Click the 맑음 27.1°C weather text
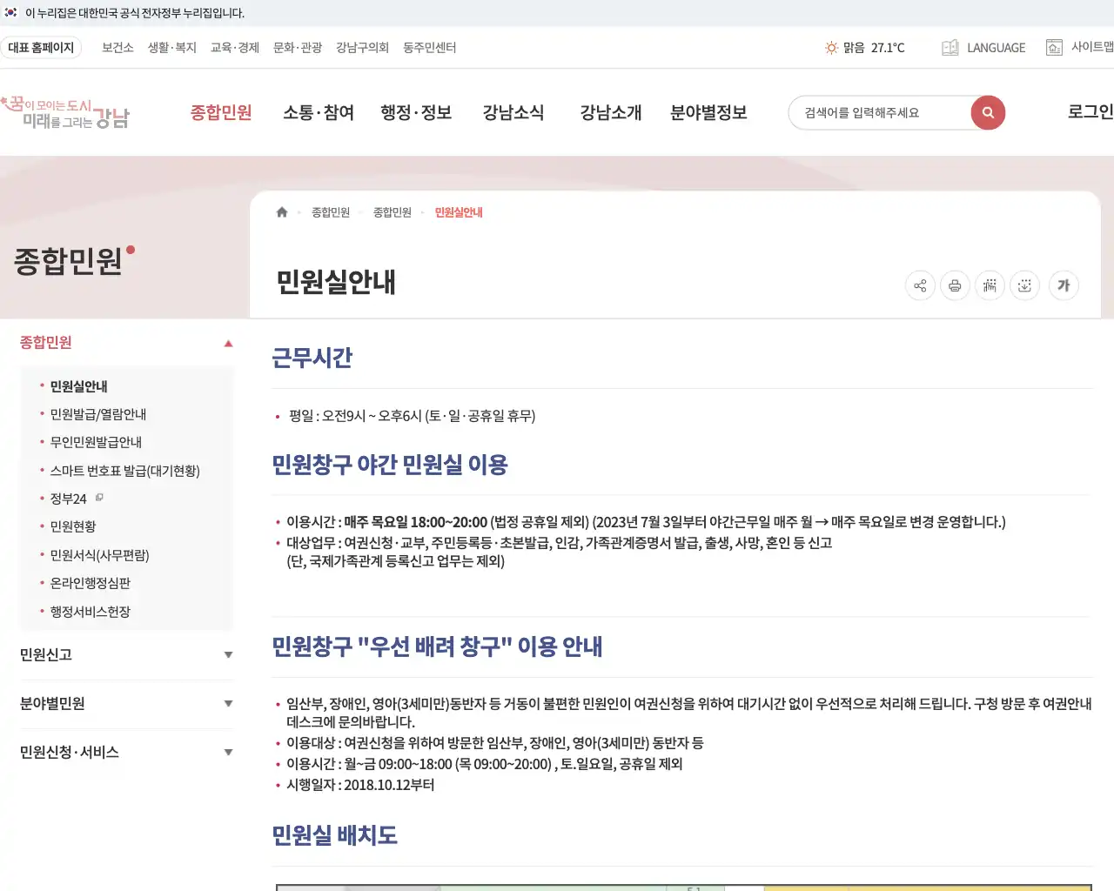 tap(874, 48)
